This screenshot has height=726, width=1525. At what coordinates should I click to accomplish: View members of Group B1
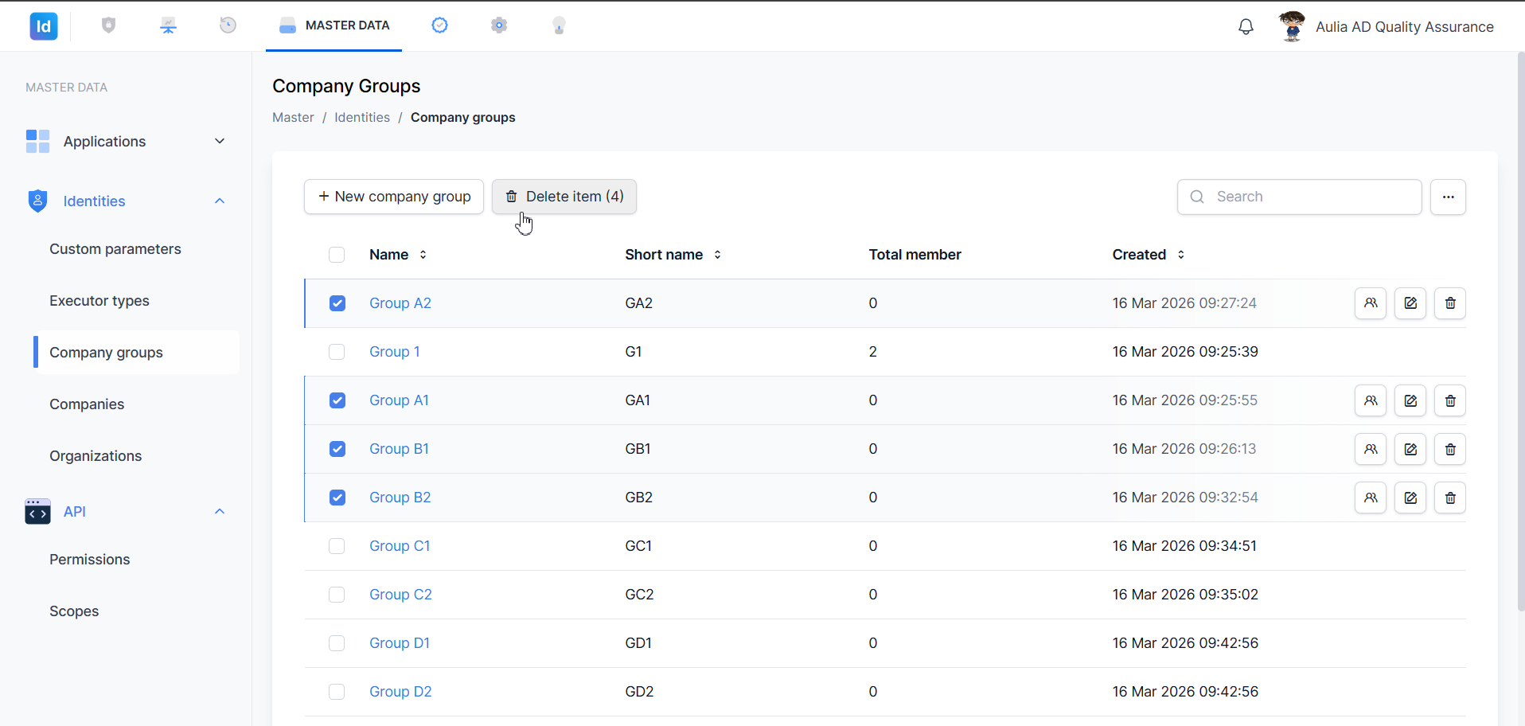1371,449
